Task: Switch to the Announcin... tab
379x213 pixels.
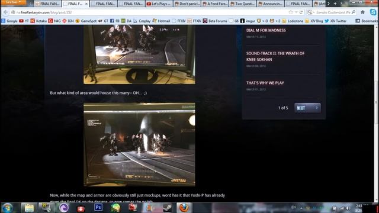Action: pos(271,4)
